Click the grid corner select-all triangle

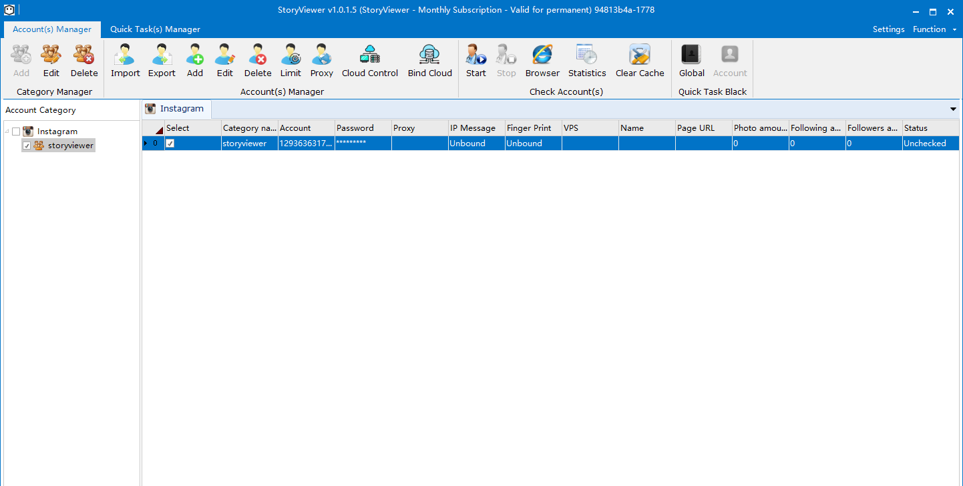(159, 130)
